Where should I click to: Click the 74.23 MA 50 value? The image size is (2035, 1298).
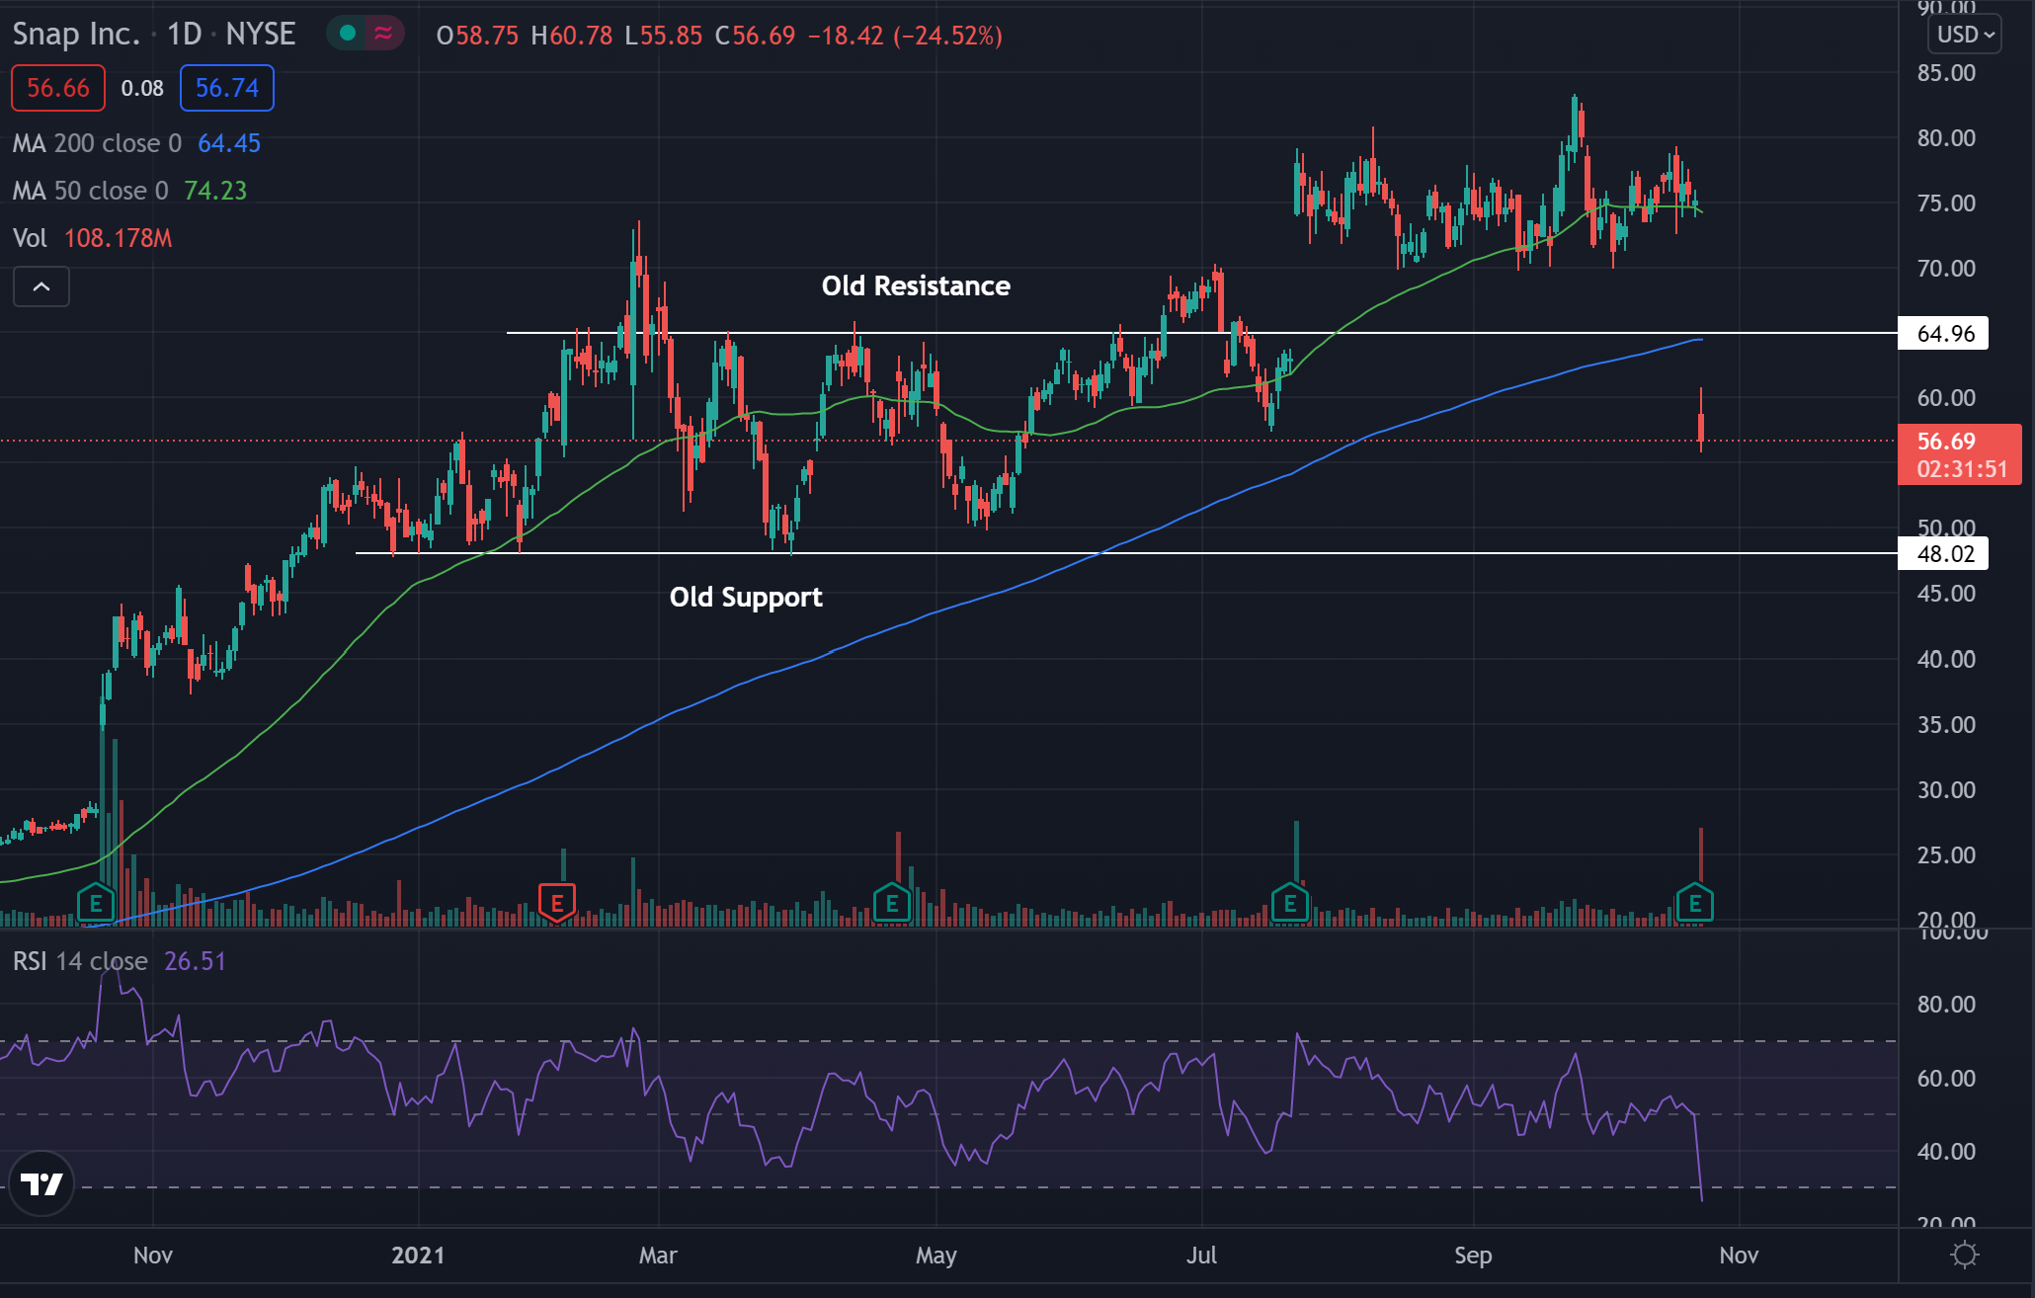click(215, 191)
